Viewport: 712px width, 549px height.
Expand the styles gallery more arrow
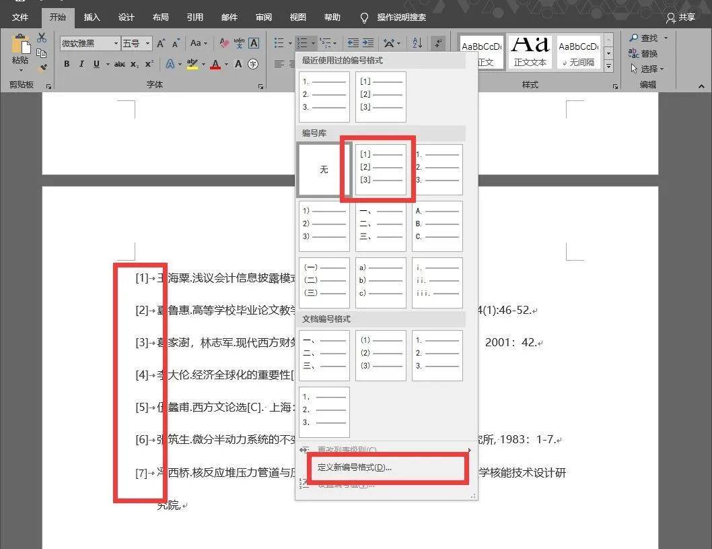pyautogui.click(x=608, y=66)
